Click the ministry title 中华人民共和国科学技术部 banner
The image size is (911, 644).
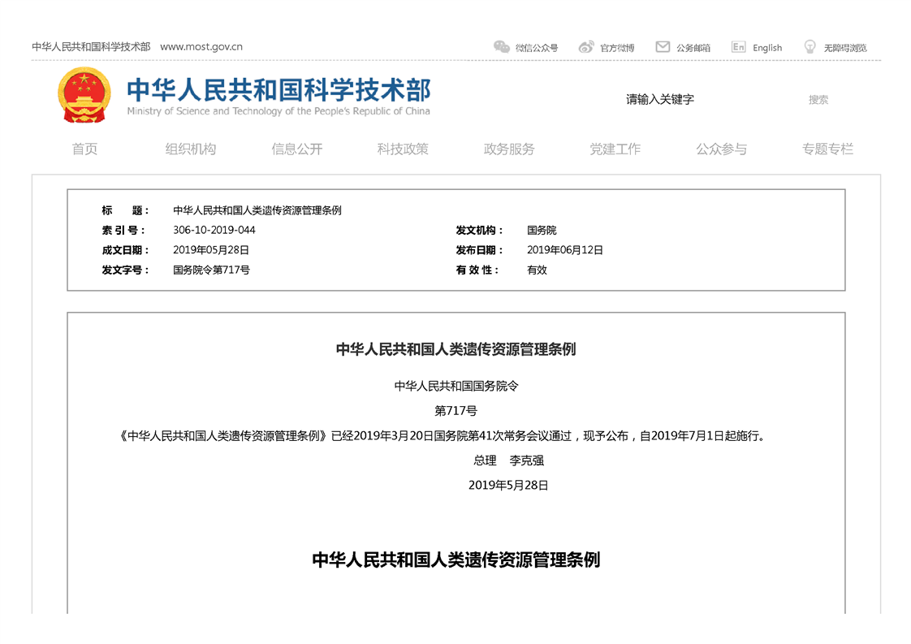(x=278, y=90)
